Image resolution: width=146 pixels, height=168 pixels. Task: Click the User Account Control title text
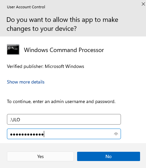26,7
